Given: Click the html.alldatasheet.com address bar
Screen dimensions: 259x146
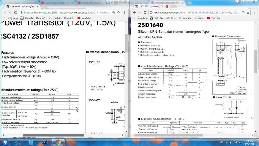Looking at the screenshot, I should (197, 13).
